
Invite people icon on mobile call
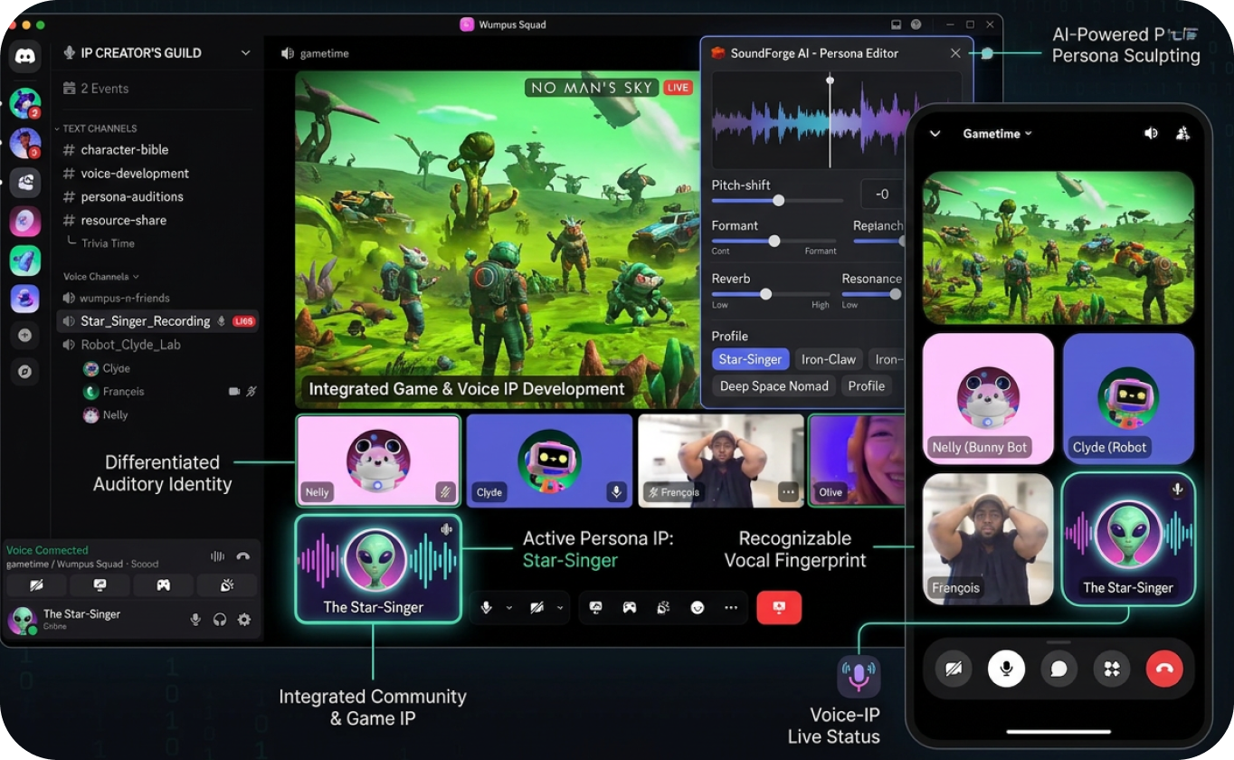click(x=1182, y=134)
